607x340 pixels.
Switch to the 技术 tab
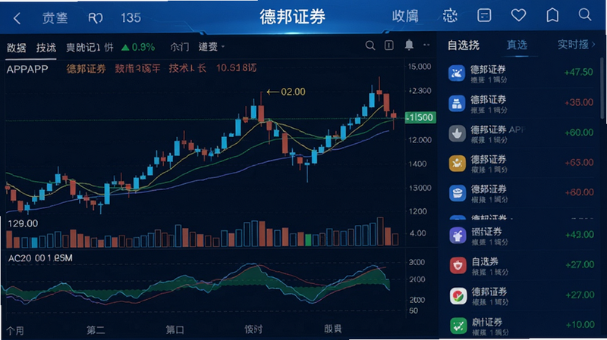[46, 48]
